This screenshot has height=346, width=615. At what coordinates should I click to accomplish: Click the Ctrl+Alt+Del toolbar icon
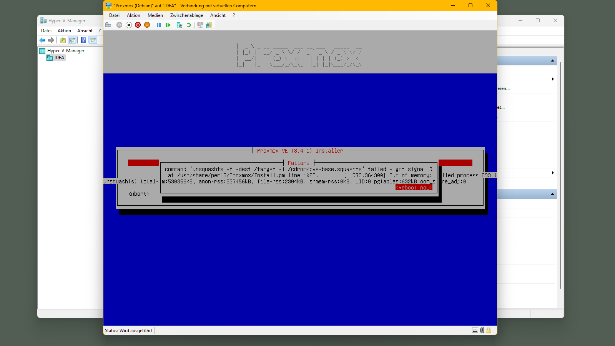coord(108,25)
